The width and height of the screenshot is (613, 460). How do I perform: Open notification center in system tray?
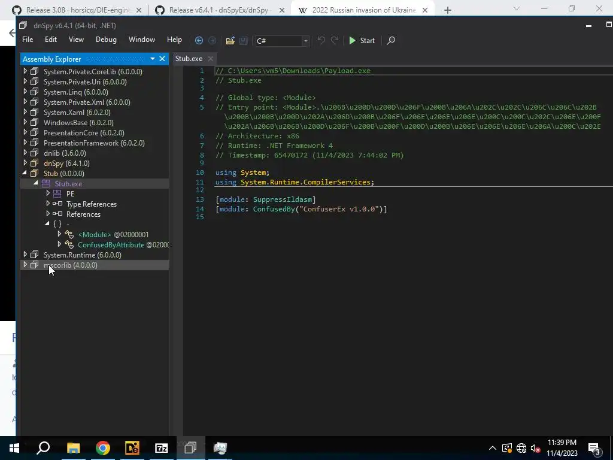pos(594,448)
